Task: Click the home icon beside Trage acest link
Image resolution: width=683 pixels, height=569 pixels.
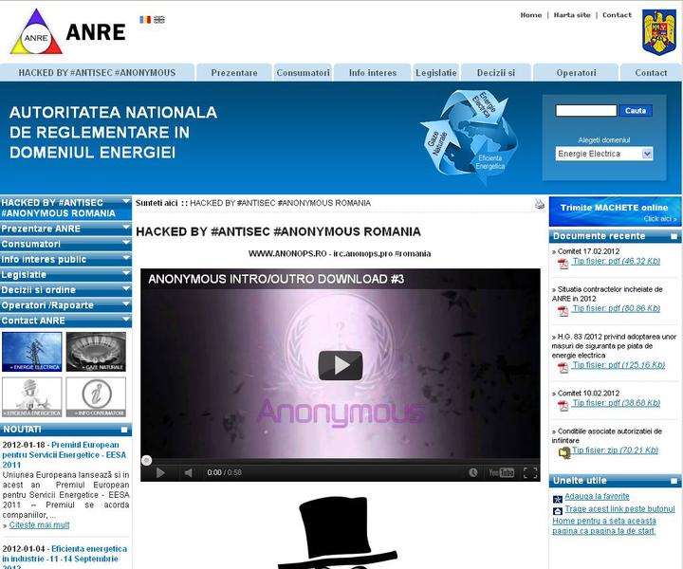Action: 558,511
